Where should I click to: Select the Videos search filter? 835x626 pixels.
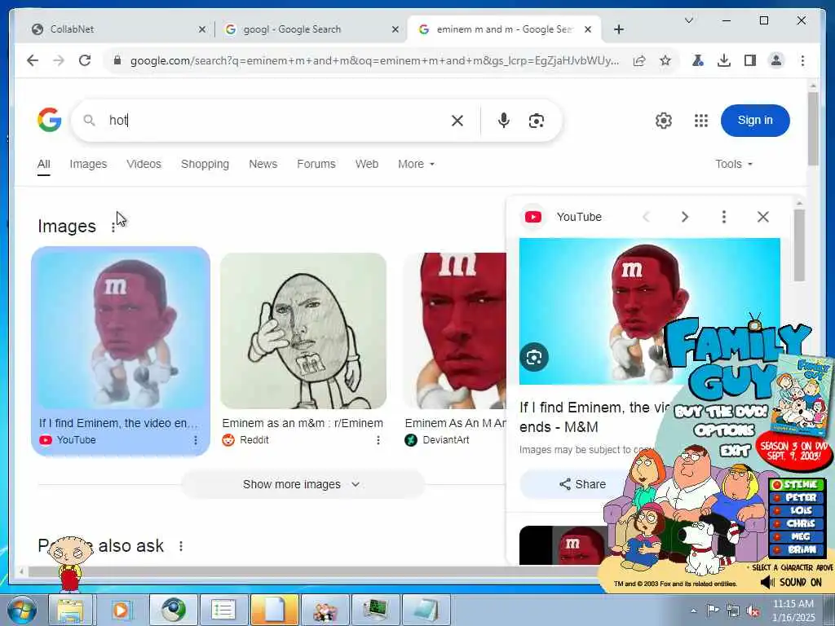(x=144, y=164)
